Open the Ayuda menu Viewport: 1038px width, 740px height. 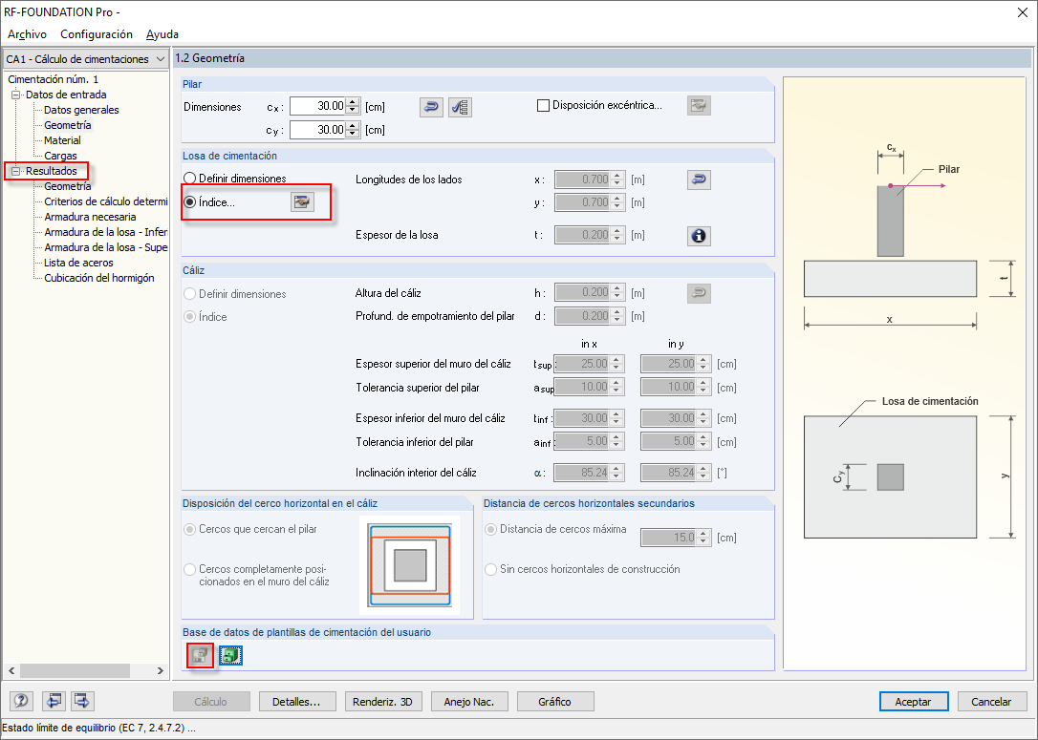click(x=162, y=34)
